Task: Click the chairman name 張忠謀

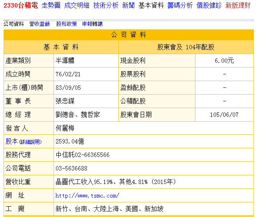Action: [x=65, y=101]
